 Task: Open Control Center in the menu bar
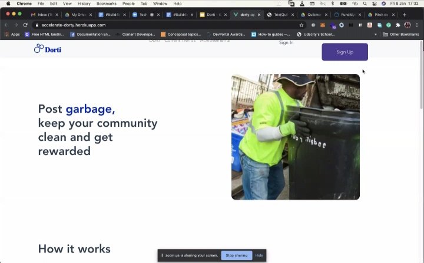point(375,4)
